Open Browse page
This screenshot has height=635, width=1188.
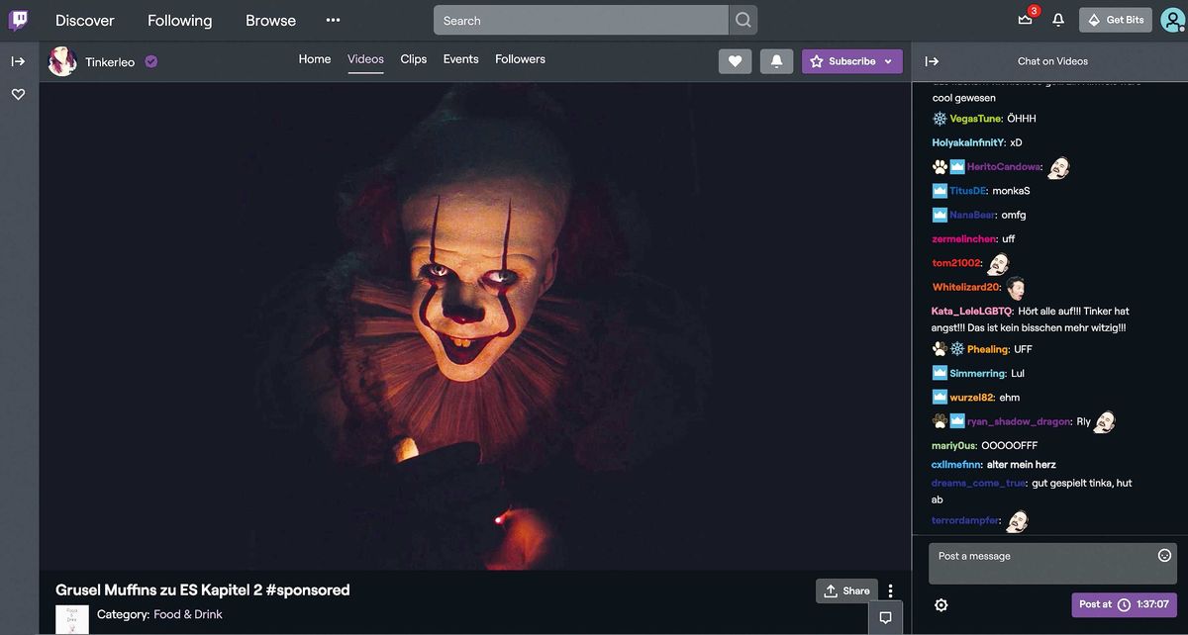coord(270,20)
